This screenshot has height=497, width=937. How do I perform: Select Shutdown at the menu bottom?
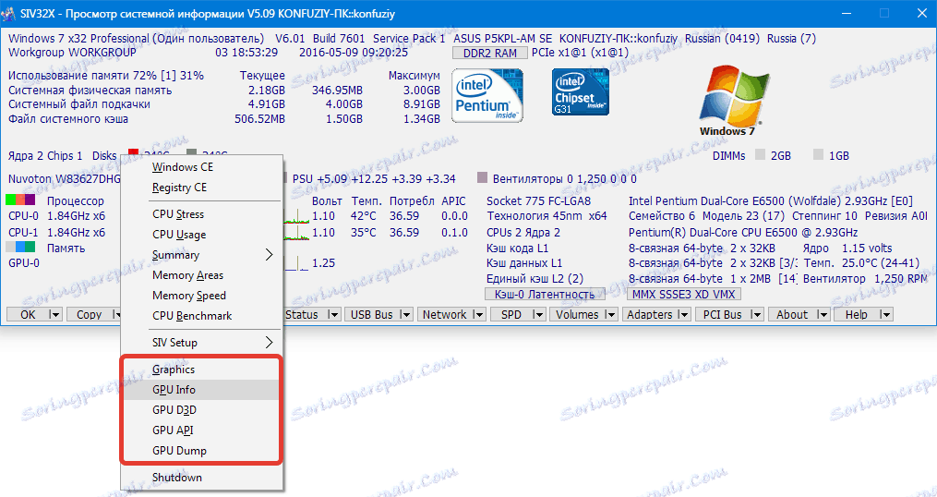[x=201, y=478]
